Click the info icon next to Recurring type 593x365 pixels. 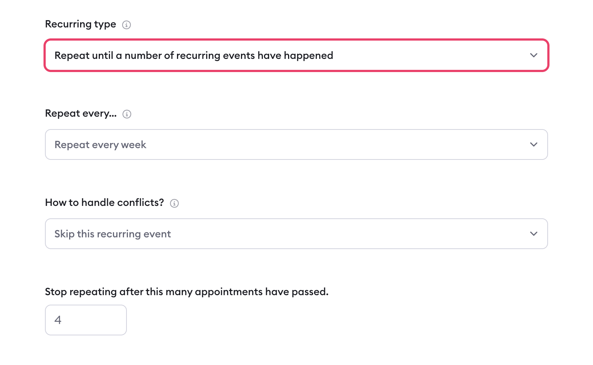[126, 25]
